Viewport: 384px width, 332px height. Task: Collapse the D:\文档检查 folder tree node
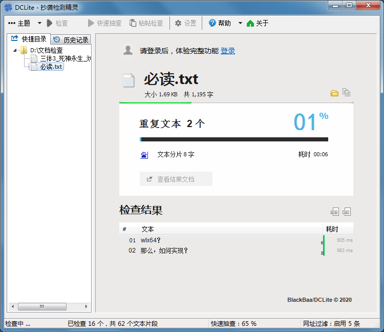click(x=15, y=51)
